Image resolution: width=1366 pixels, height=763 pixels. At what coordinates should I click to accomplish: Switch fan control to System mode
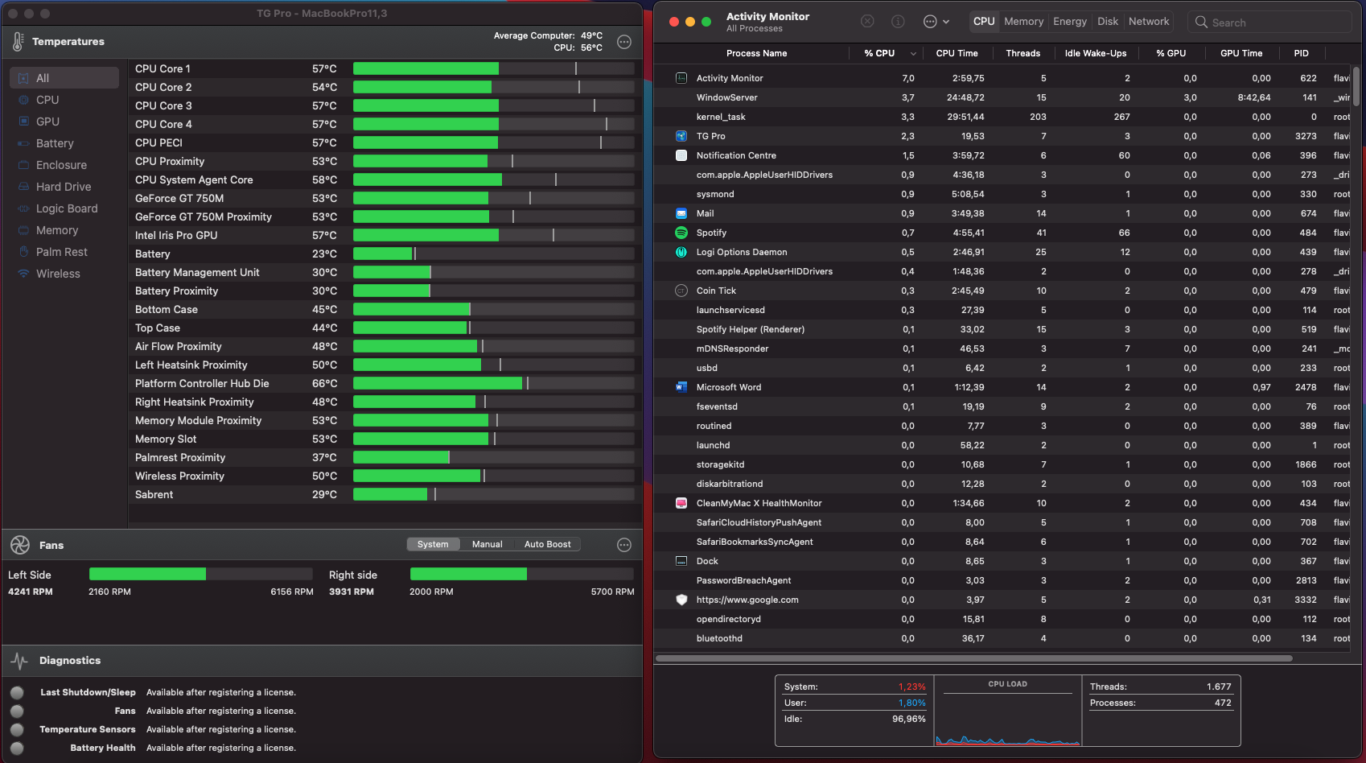(x=433, y=544)
